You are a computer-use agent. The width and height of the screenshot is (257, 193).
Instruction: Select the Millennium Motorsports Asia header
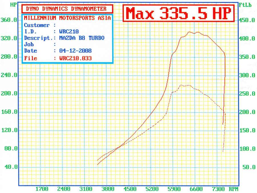[x=67, y=18]
